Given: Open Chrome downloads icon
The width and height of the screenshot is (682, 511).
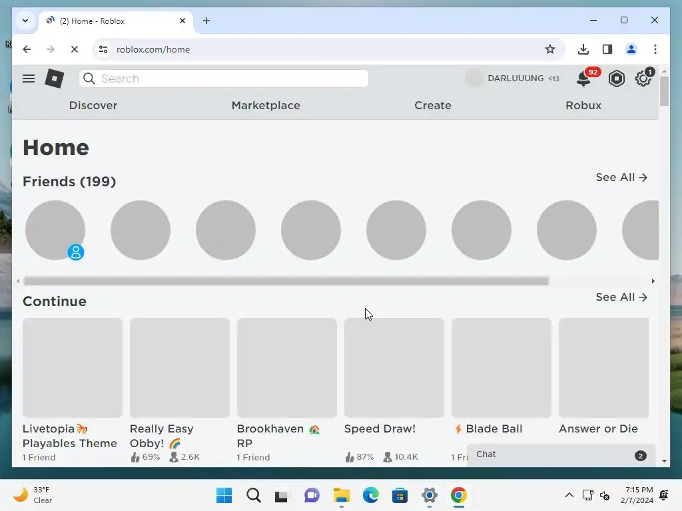Looking at the screenshot, I should coord(583,49).
